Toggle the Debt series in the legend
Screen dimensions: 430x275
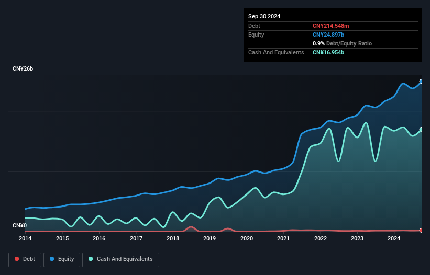(x=24, y=259)
